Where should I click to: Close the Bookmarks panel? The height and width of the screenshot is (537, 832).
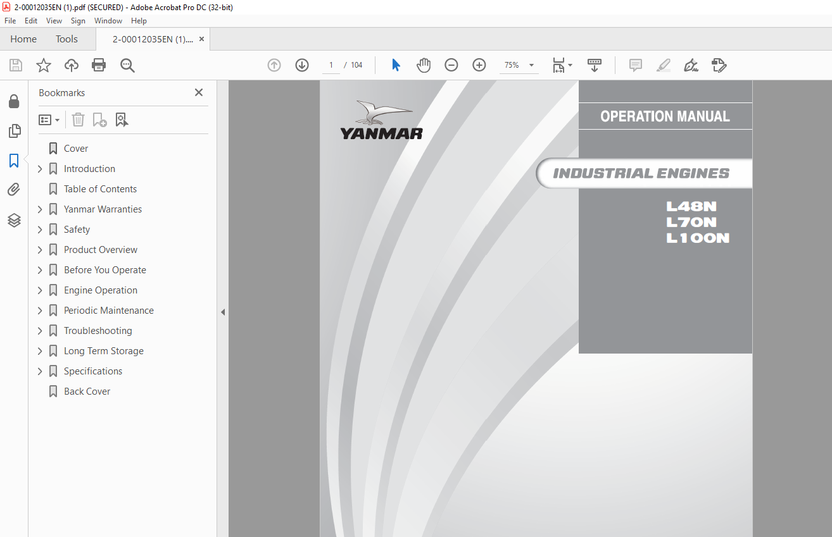pyautogui.click(x=199, y=92)
